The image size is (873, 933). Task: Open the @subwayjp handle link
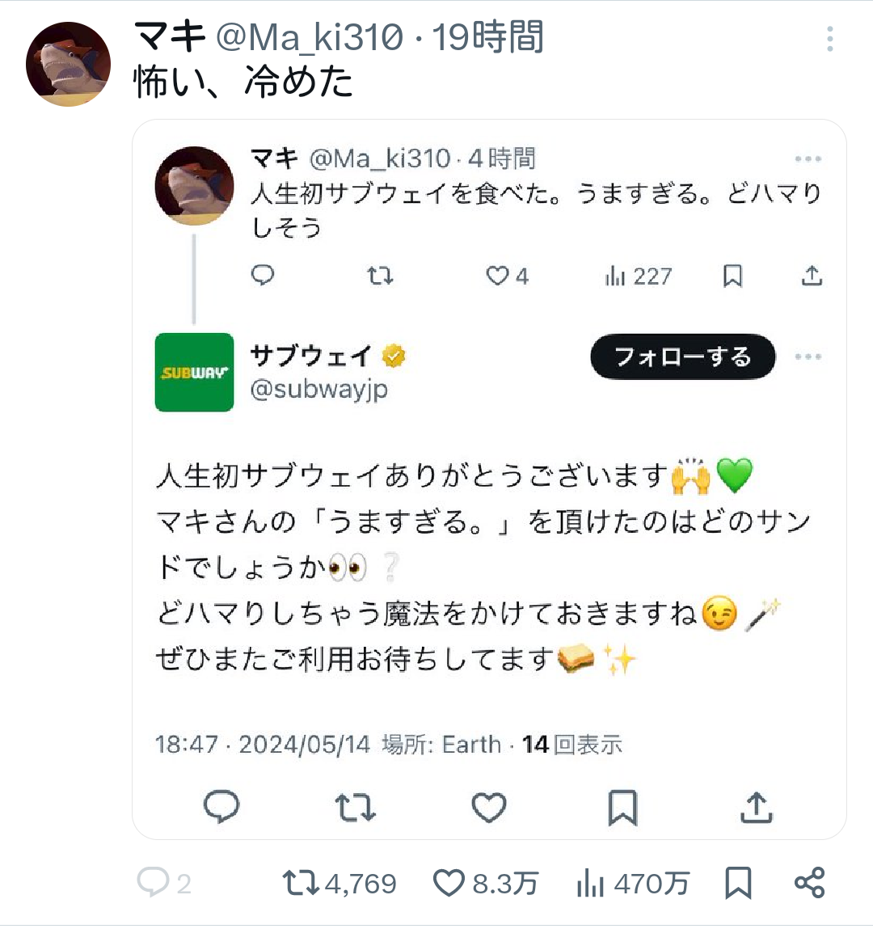coord(319,389)
